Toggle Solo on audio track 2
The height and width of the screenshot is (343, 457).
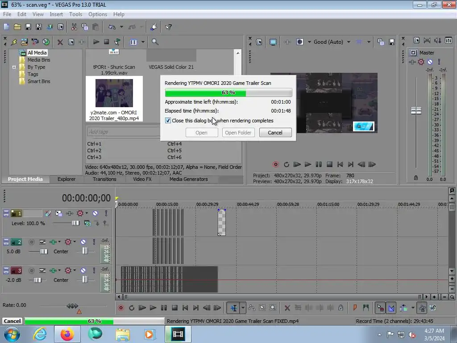point(94,242)
